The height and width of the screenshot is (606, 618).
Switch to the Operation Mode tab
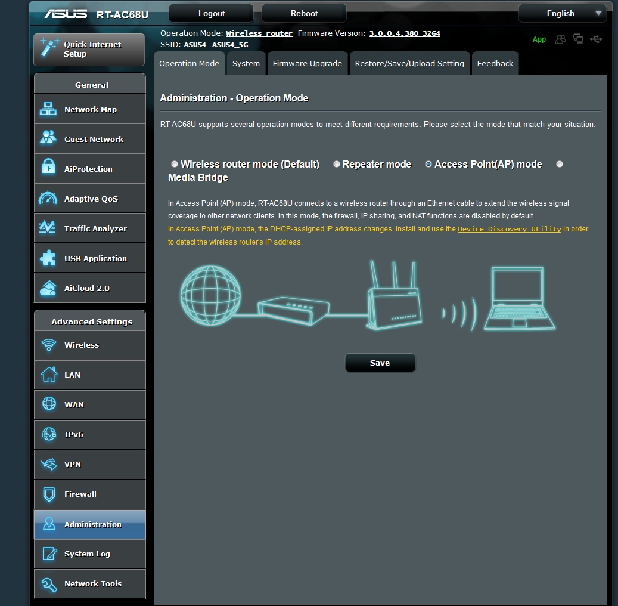pyautogui.click(x=189, y=63)
